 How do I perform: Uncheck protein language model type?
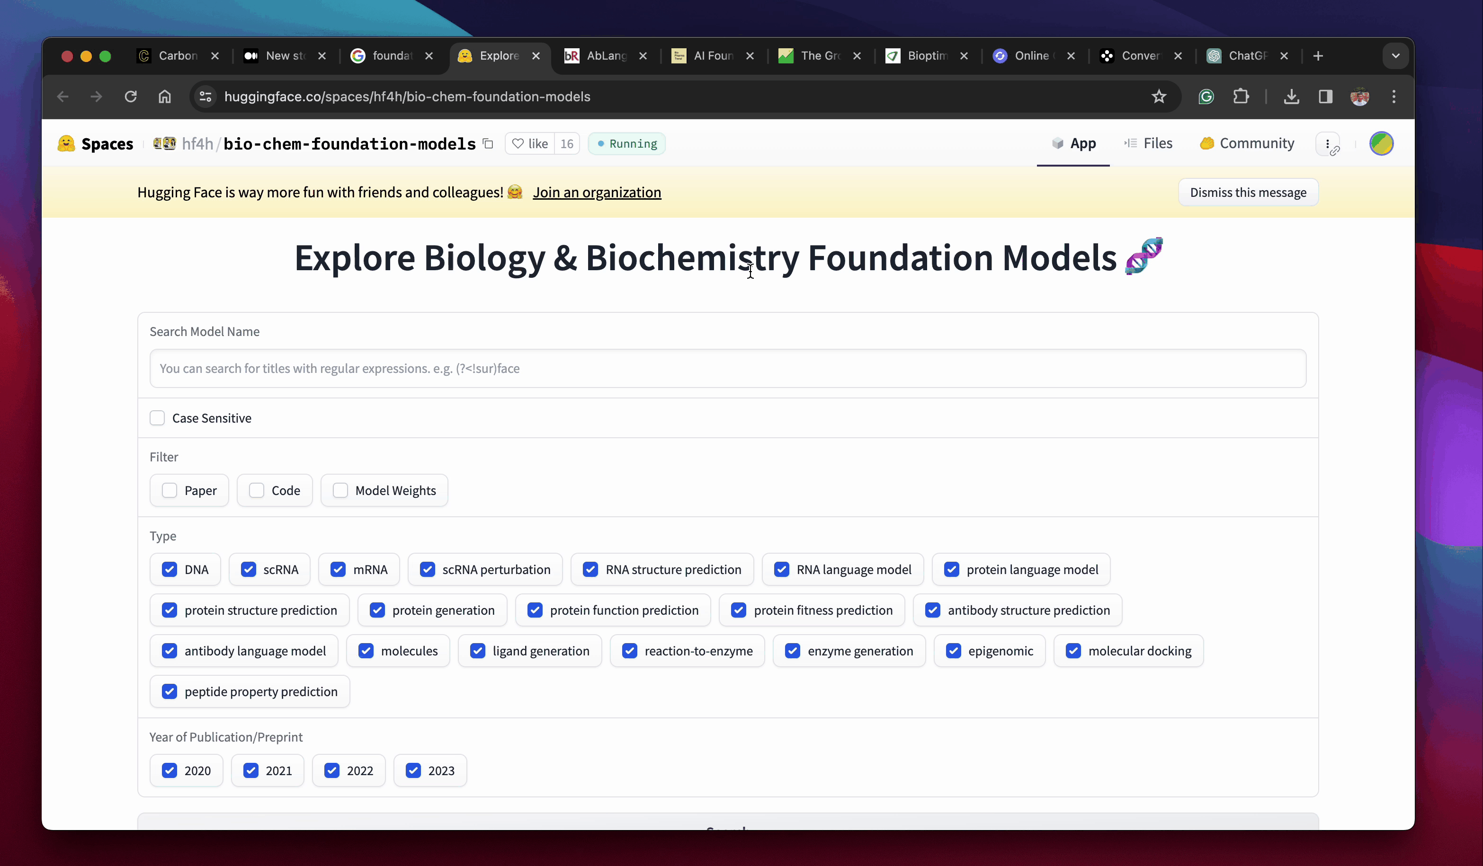point(952,569)
